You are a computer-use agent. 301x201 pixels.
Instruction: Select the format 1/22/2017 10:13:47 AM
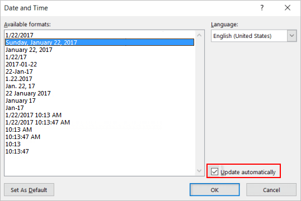point(100,122)
